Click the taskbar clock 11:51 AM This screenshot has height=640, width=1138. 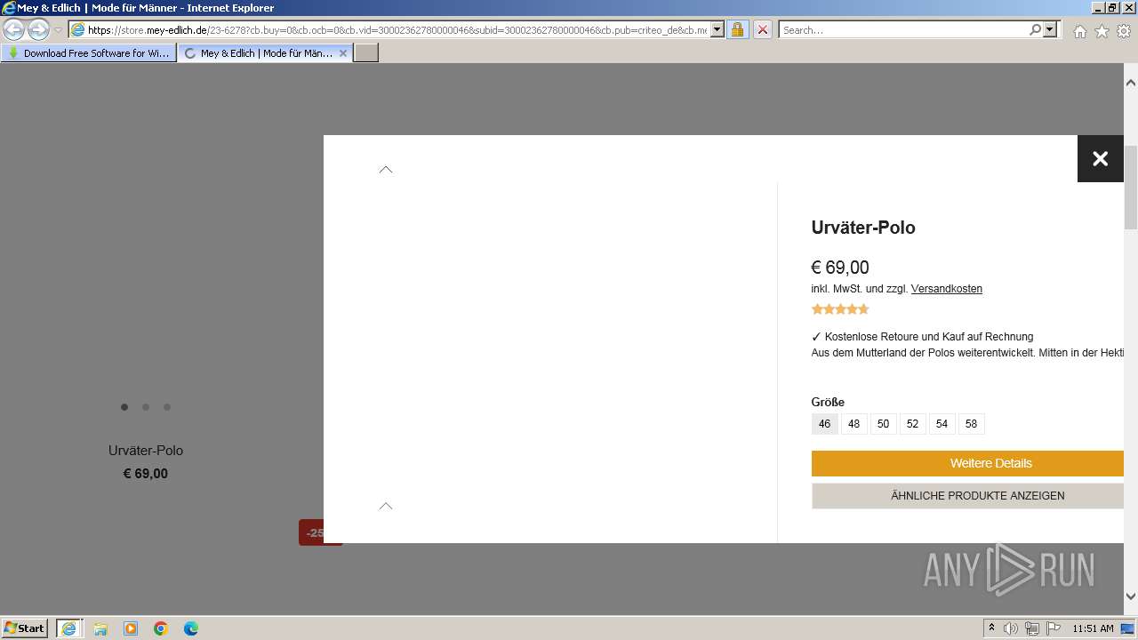(1093, 628)
